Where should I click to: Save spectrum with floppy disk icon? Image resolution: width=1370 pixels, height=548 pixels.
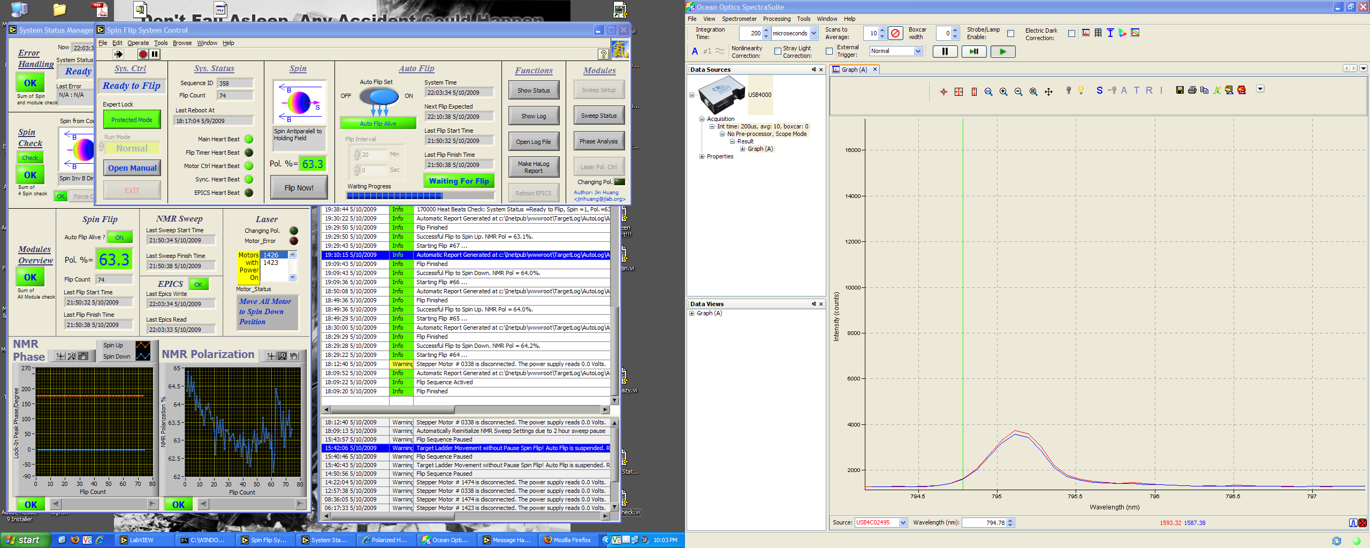(x=1179, y=90)
